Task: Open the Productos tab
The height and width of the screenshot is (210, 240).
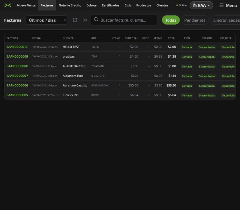Action: [144, 5]
